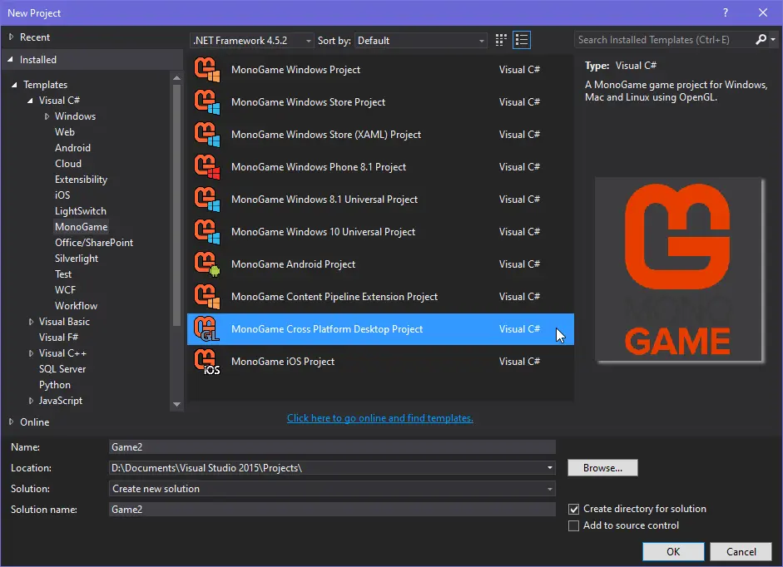Select MonoGame Windows Store Project text
Screen dimensions: 783x567
(x=308, y=101)
